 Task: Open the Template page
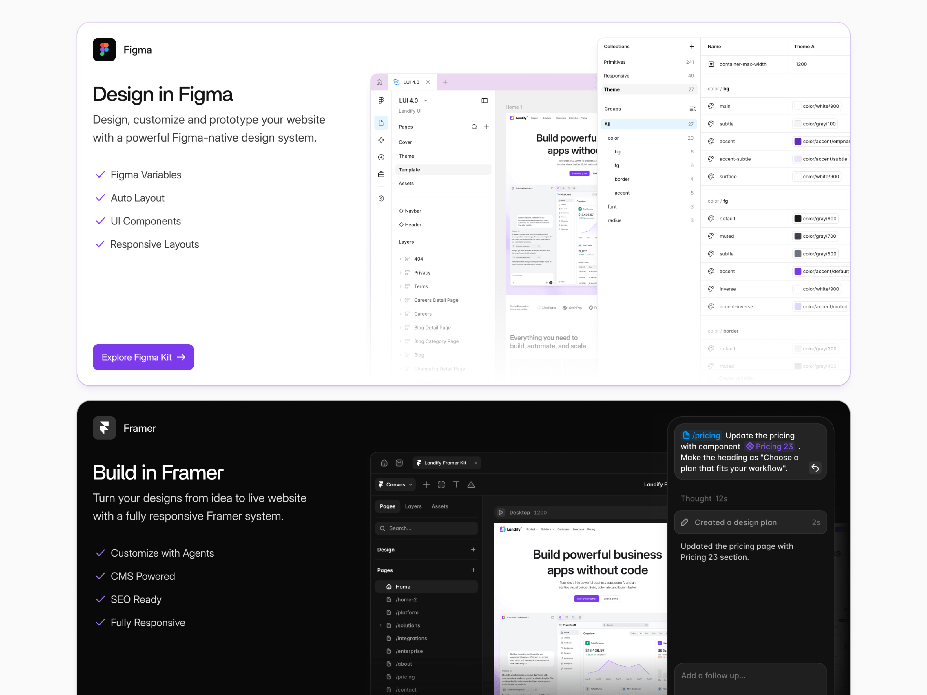pos(443,170)
